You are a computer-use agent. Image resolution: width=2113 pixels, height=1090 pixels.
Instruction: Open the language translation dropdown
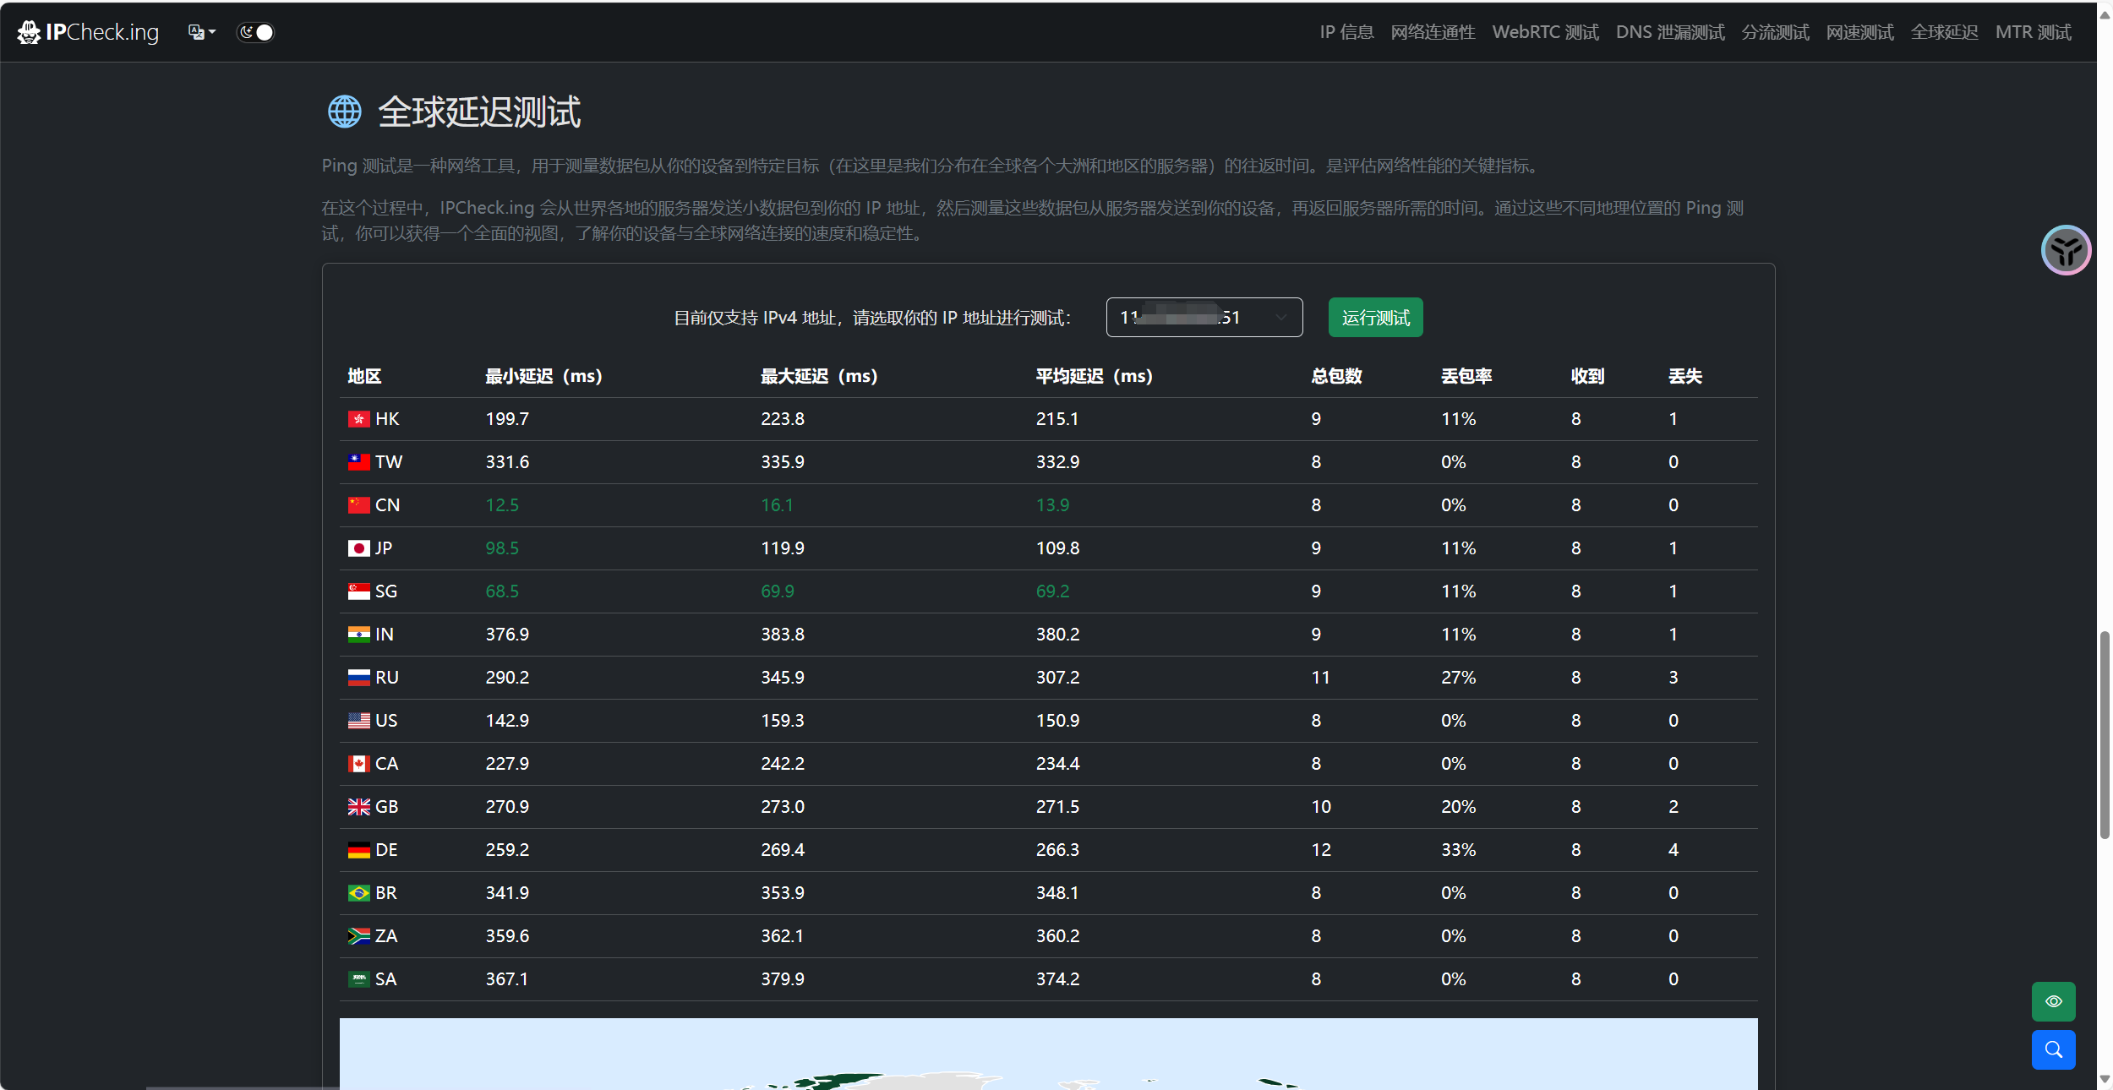201,32
